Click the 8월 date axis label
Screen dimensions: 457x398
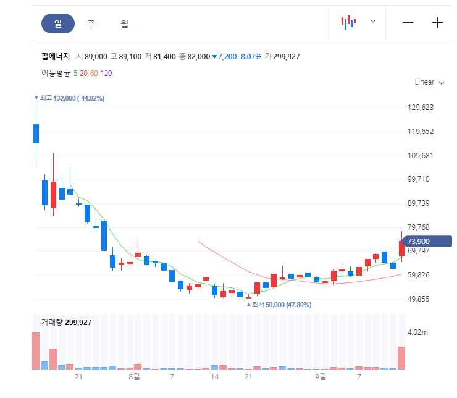pyautogui.click(x=134, y=377)
